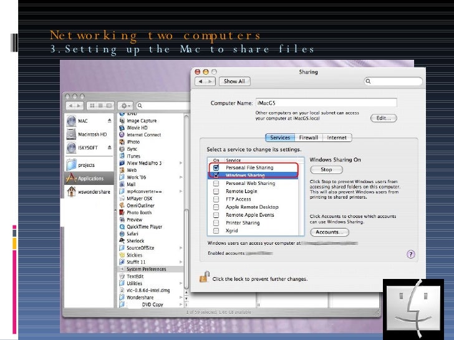Click Show All in Sharing window
This screenshot has height=340, width=454.
[x=234, y=81]
